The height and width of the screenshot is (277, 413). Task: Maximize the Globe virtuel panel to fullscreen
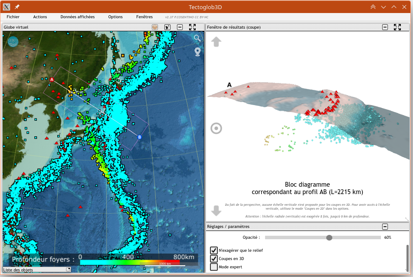click(x=192, y=27)
